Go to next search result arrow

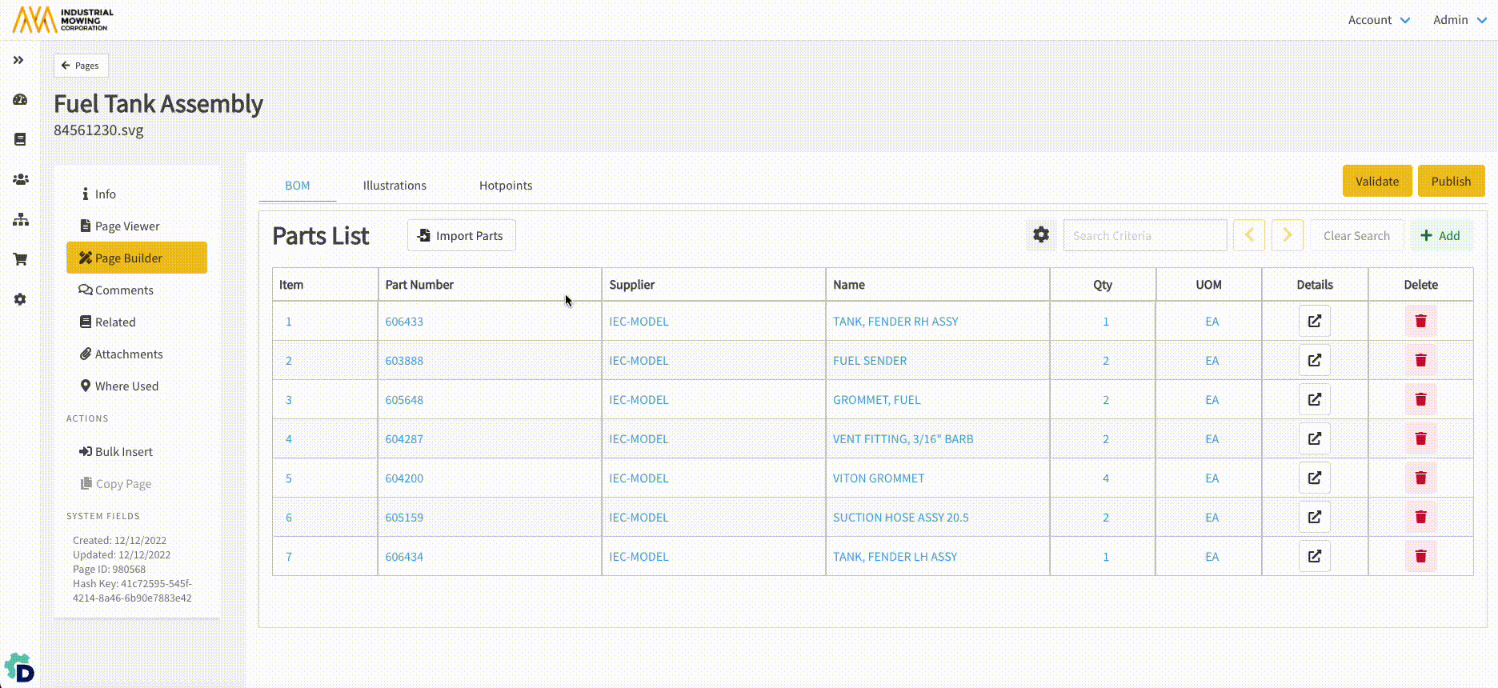pos(1287,235)
